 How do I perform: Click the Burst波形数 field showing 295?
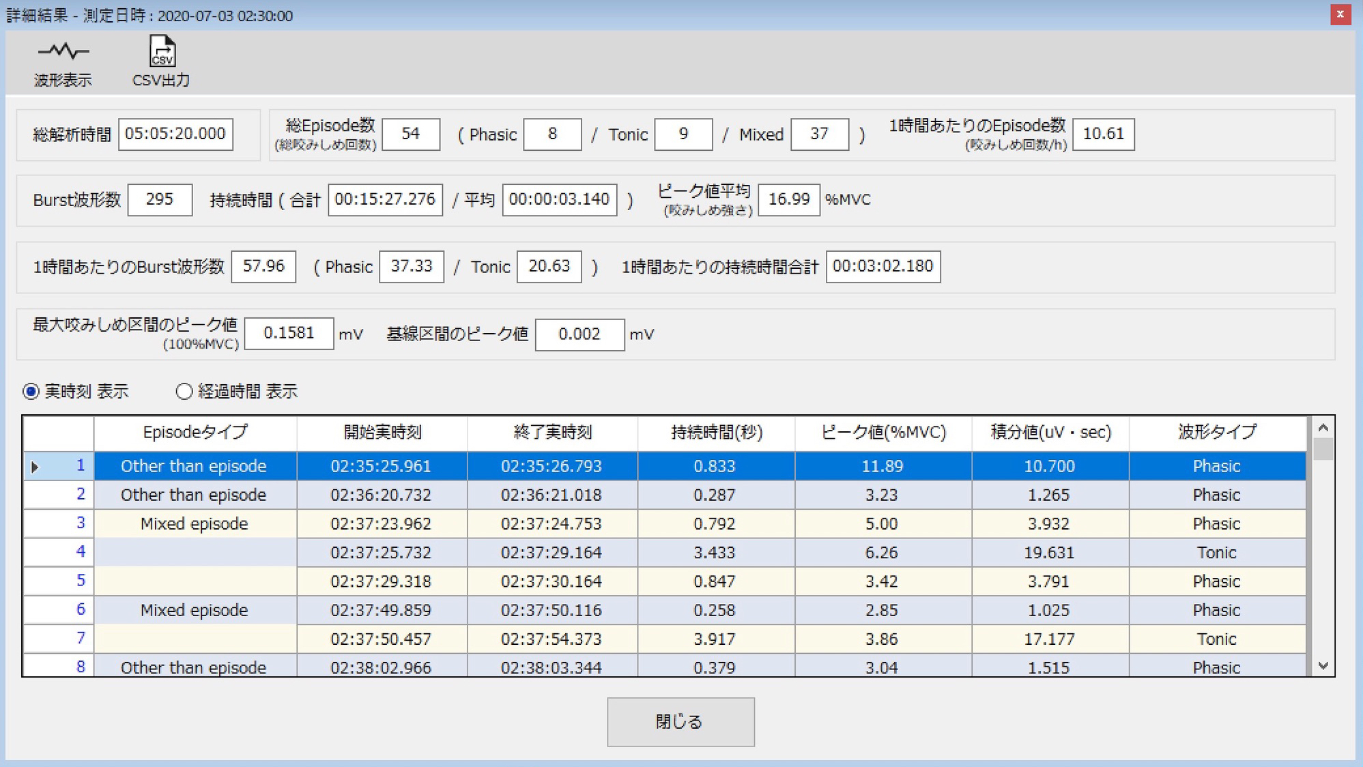(160, 199)
